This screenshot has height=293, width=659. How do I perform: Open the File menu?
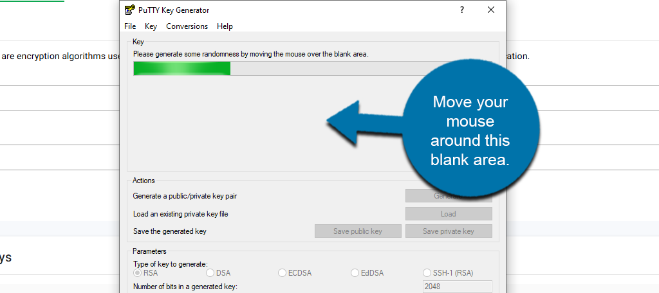tap(130, 26)
